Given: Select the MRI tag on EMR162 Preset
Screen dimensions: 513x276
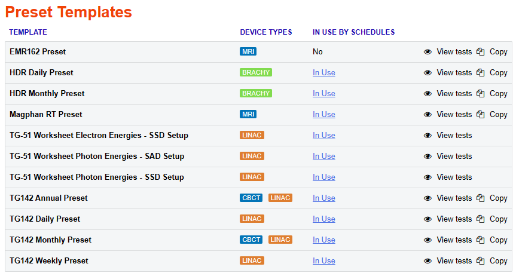Looking at the screenshot, I should (248, 52).
